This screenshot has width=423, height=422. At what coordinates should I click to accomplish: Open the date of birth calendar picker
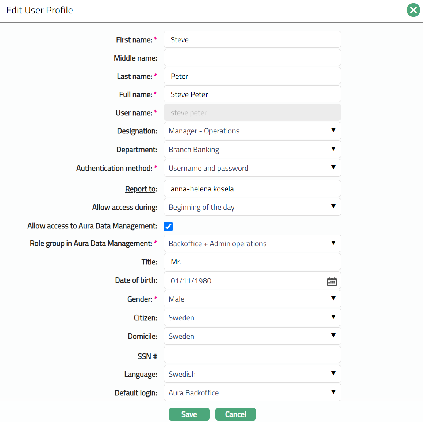(332, 281)
